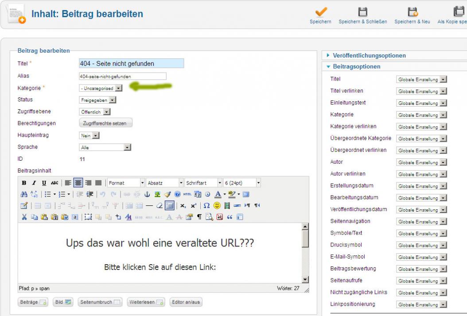Click into the Alias text field
Image resolution: width=467 pixels, height=316 pixels.
click(x=122, y=76)
